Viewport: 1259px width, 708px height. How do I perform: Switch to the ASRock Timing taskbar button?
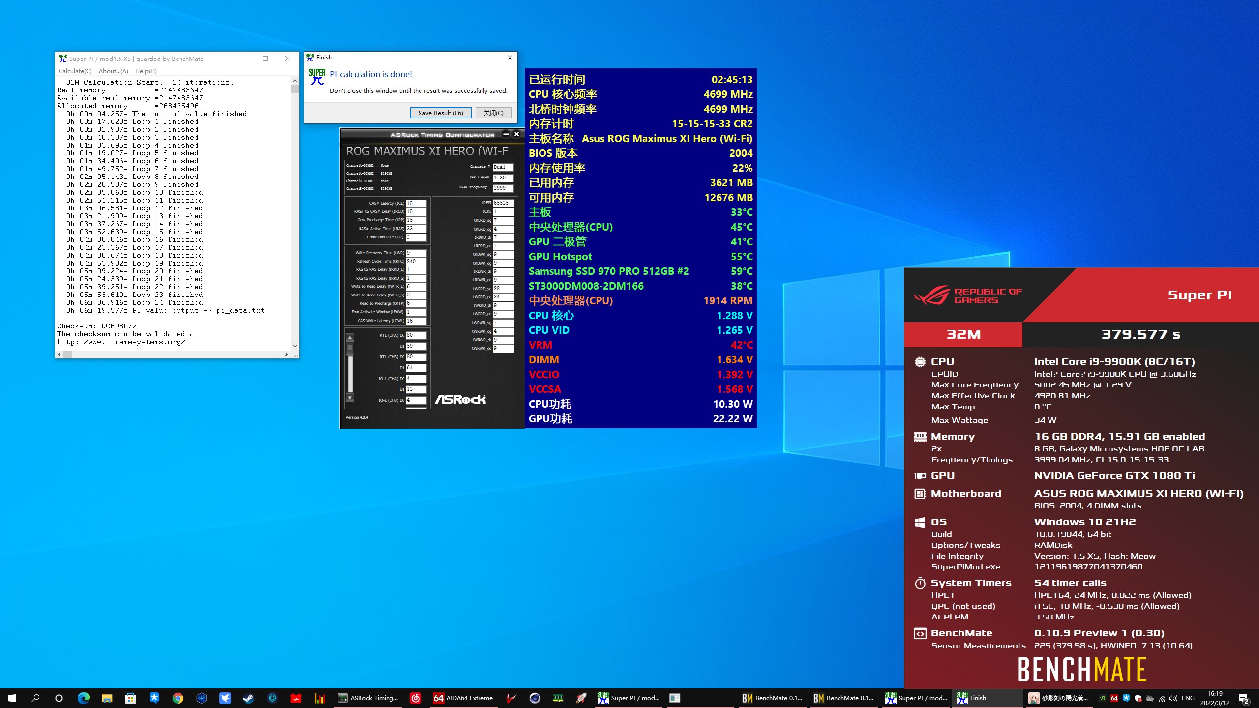tap(367, 698)
